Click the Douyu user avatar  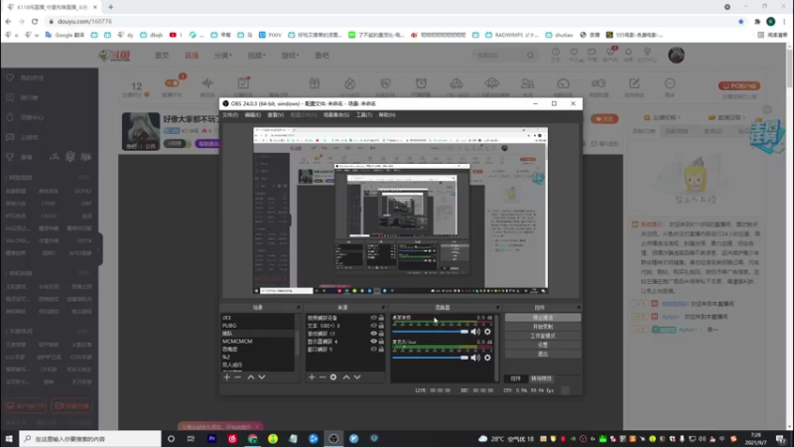point(676,55)
